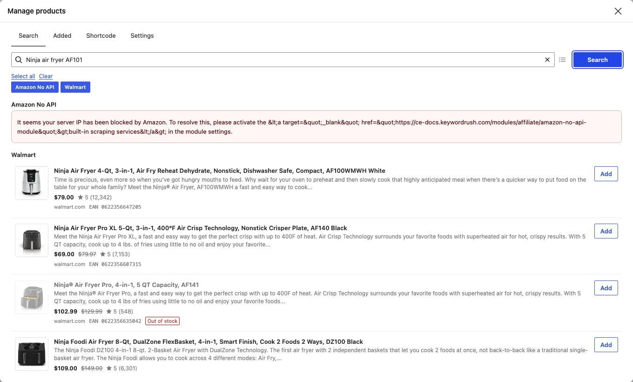Toggle the Walmart module filter button
Screen dimensions: 633x382
[x=75, y=87]
